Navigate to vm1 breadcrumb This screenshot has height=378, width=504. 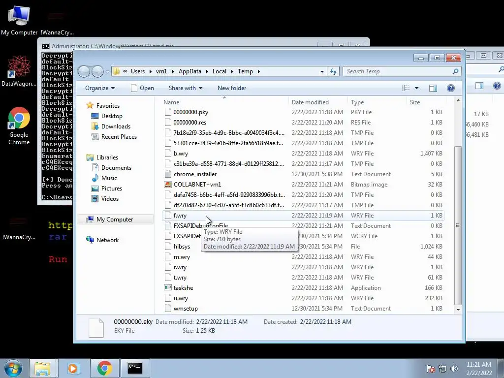[161, 71]
